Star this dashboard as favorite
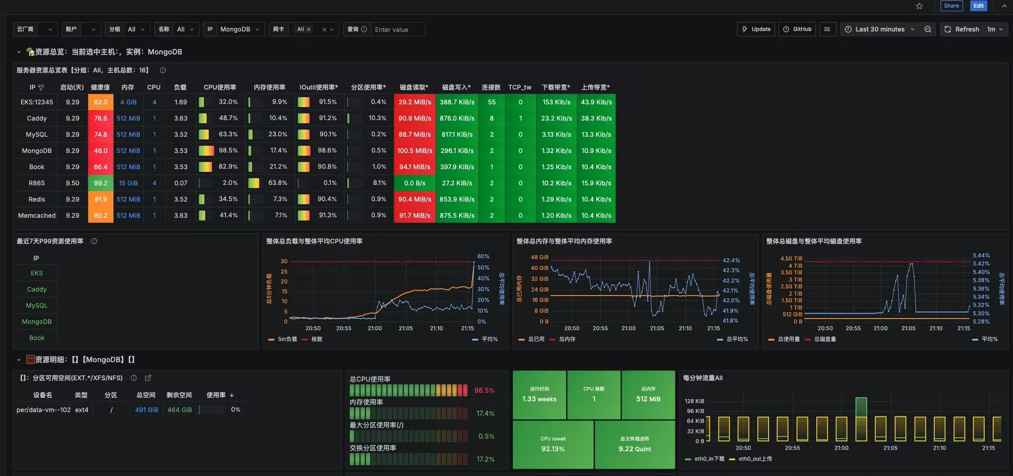The height and width of the screenshot is (476, 1013). 919,6
